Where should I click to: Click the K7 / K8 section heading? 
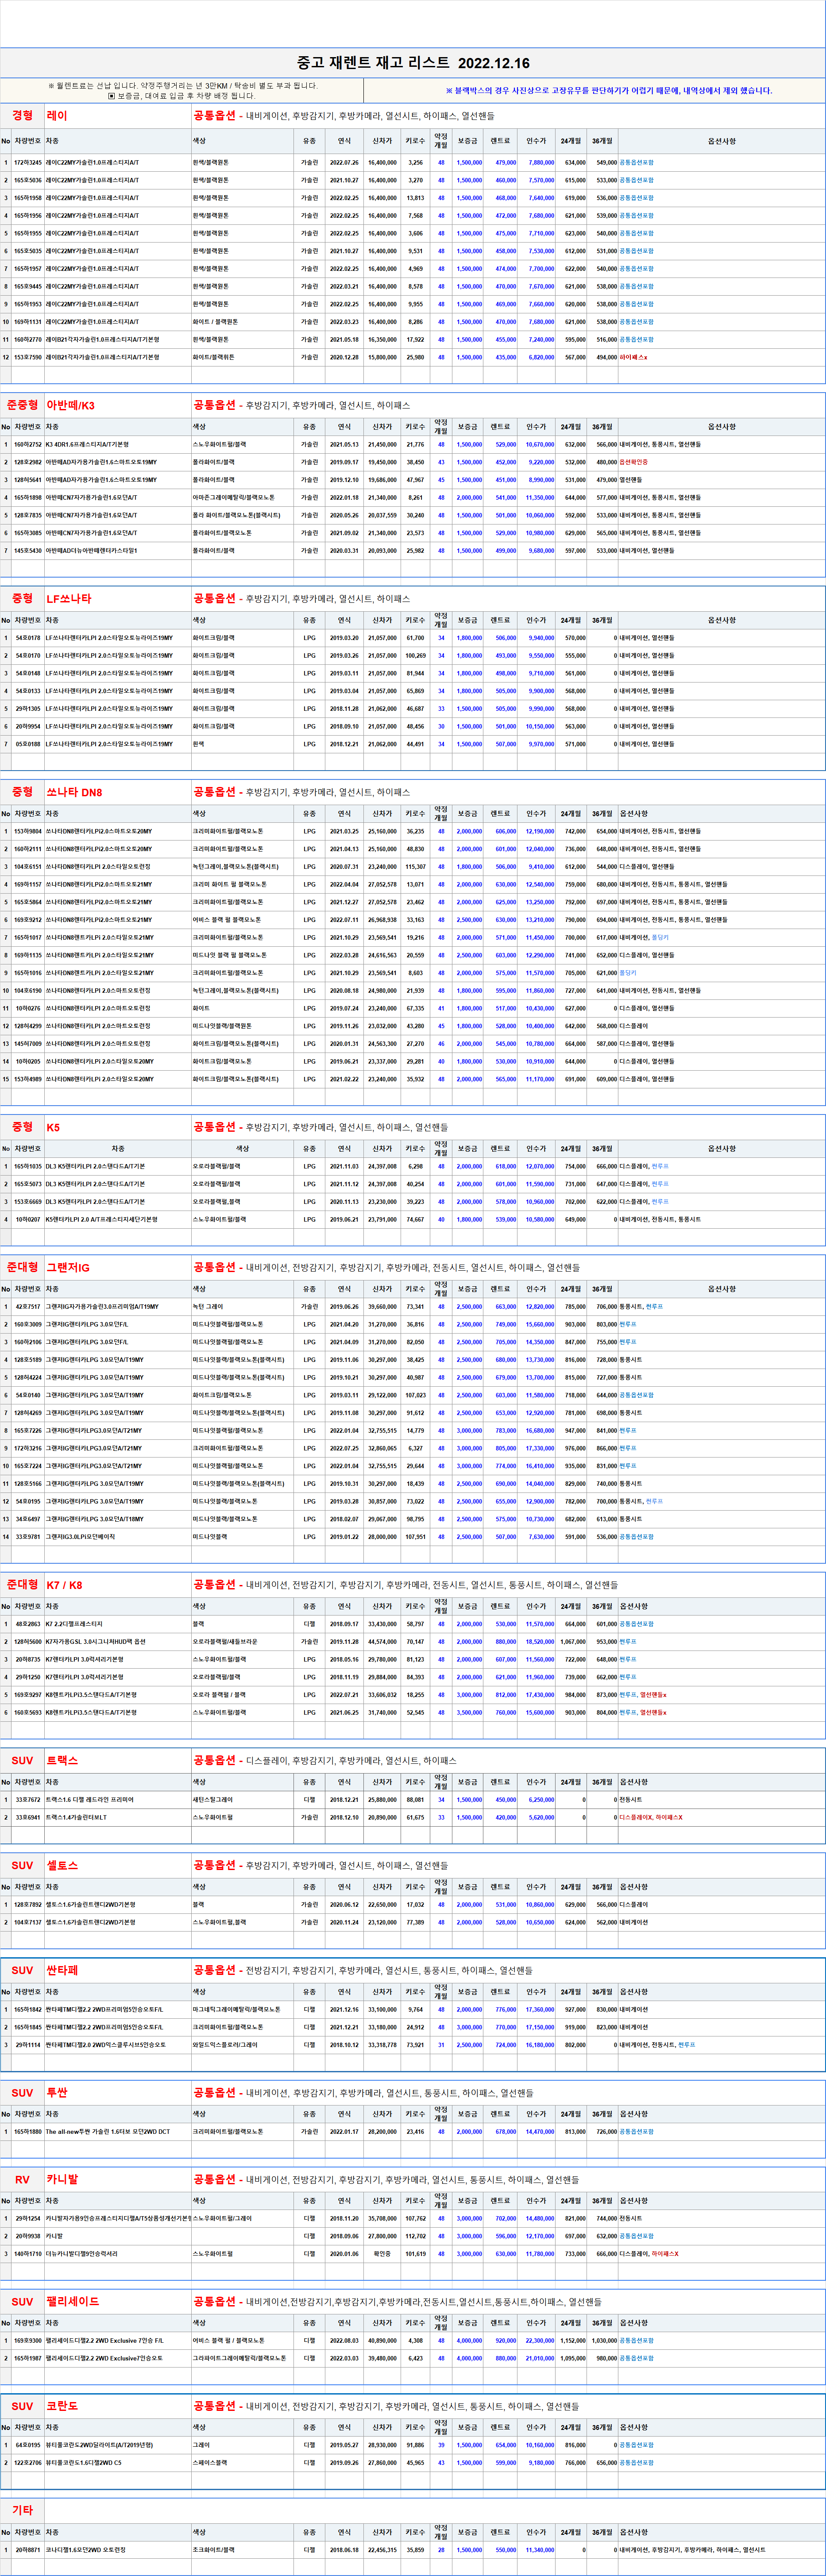pyautogui.click(x=65, y=1585)
